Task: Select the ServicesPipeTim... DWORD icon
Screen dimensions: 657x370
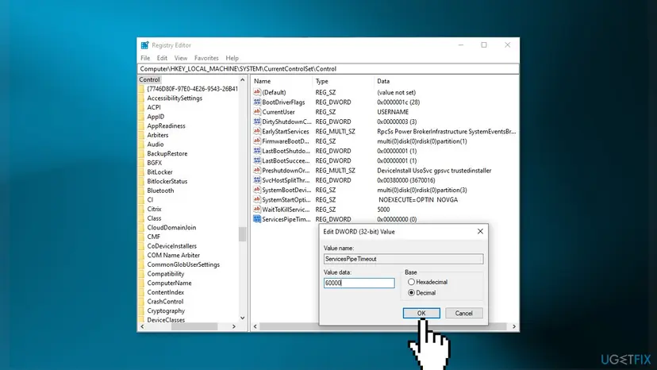Action: coord(257,219)
